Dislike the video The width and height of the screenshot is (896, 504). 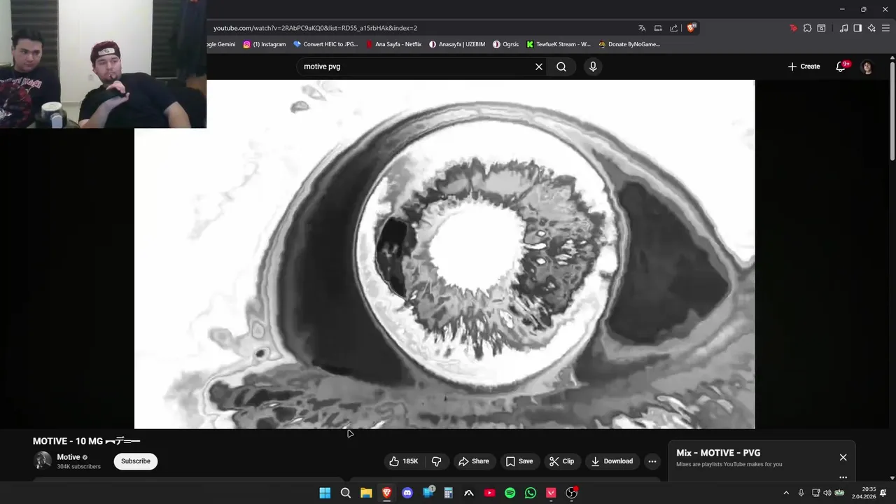[436, 461]
